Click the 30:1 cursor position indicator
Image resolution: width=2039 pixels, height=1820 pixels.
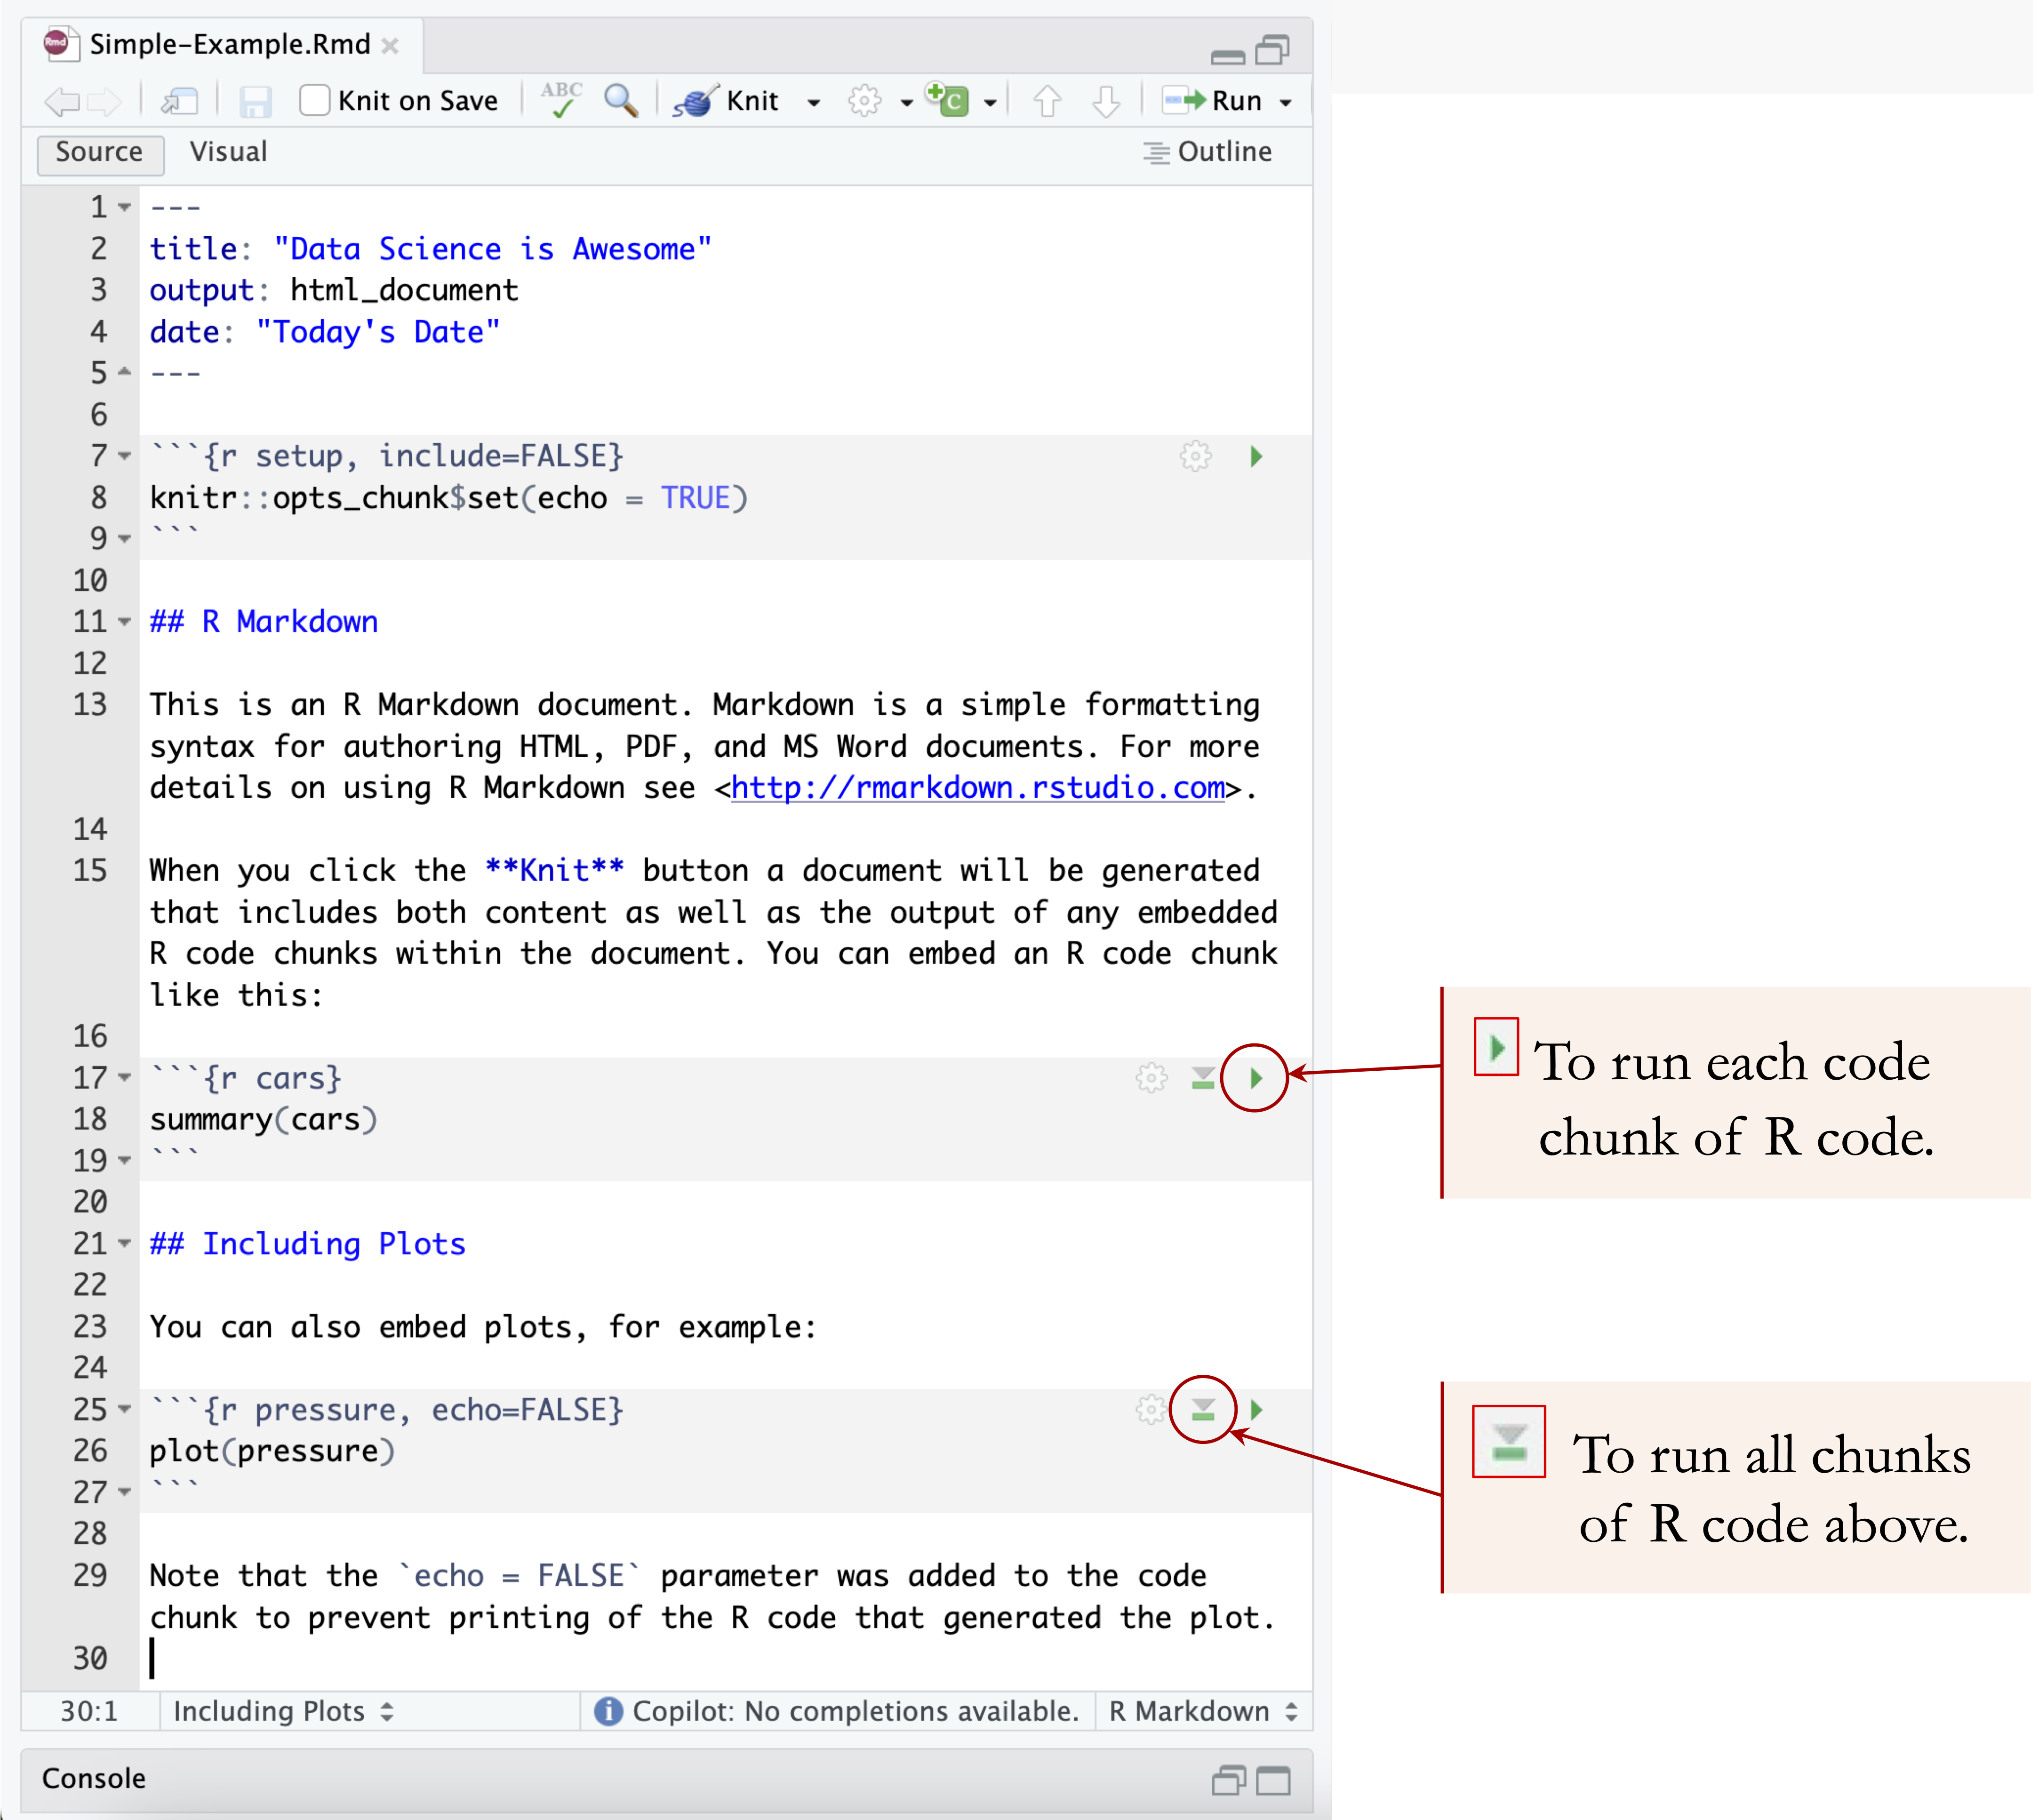click(90, 1713)
